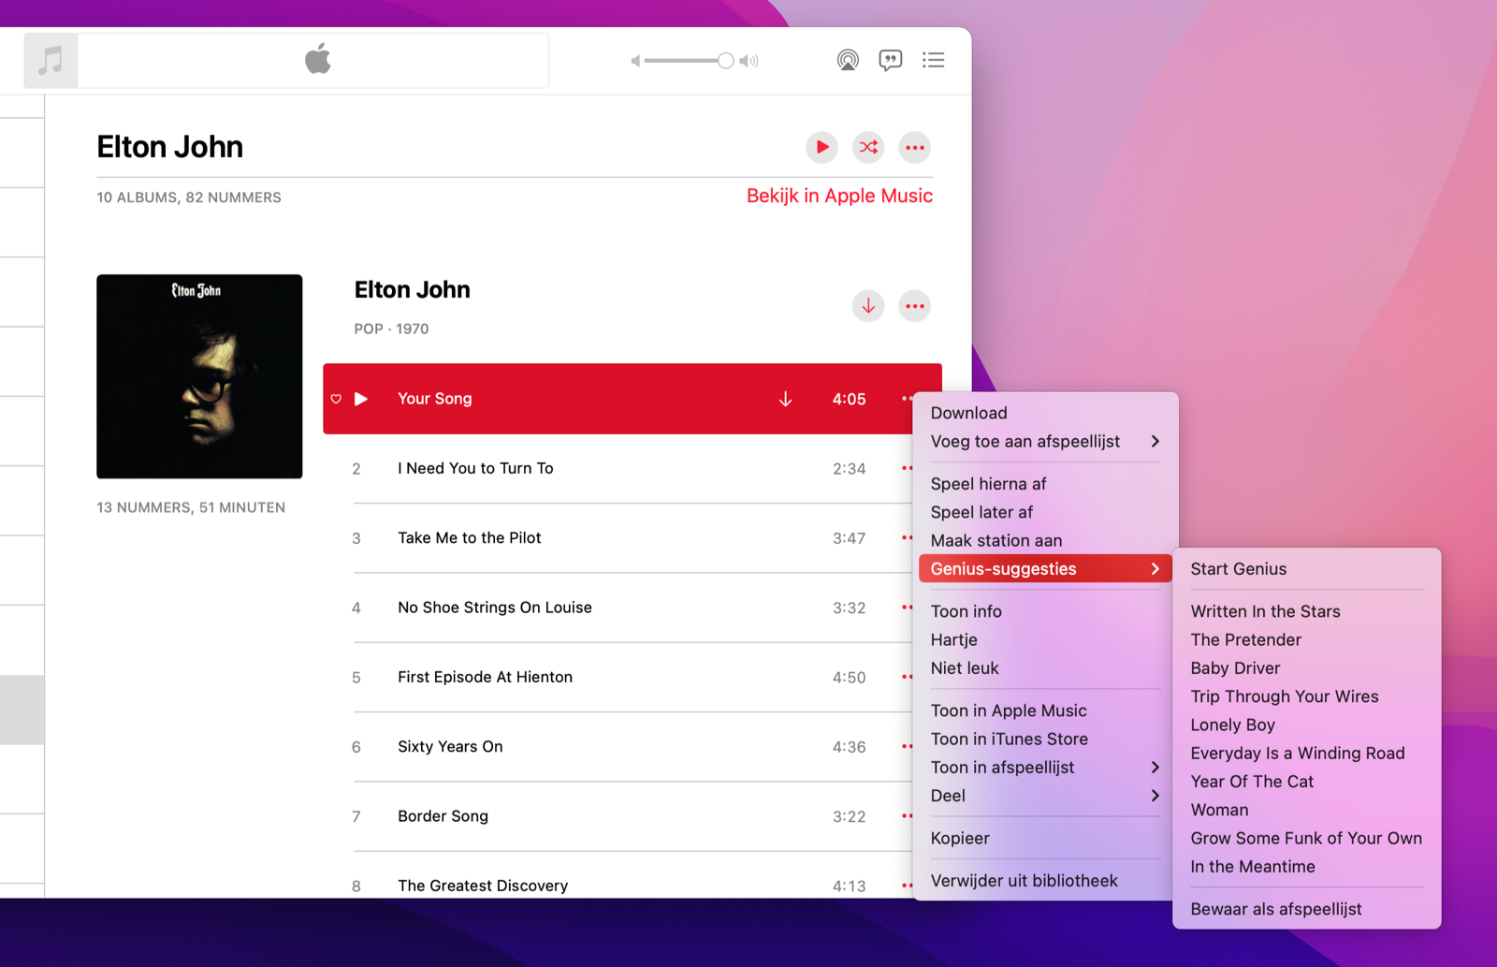
Task: Select In the Meantime suggestion
Action: (1306, 866)
